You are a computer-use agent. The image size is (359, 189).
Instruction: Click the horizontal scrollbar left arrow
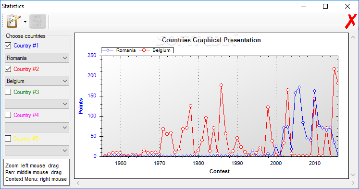78,183
